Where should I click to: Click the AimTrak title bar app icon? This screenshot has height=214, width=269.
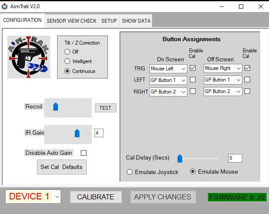[x=4, y=6]
